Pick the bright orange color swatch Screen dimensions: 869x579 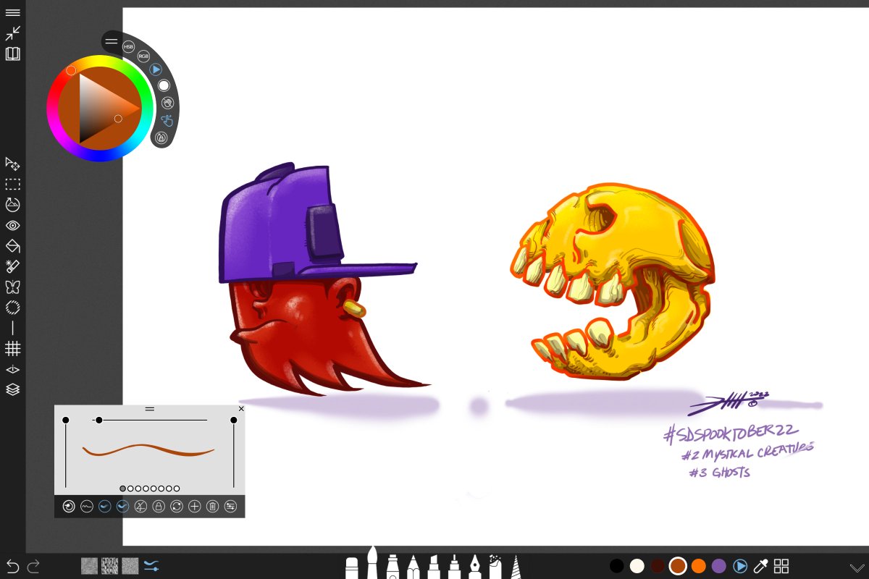point(698,566)
